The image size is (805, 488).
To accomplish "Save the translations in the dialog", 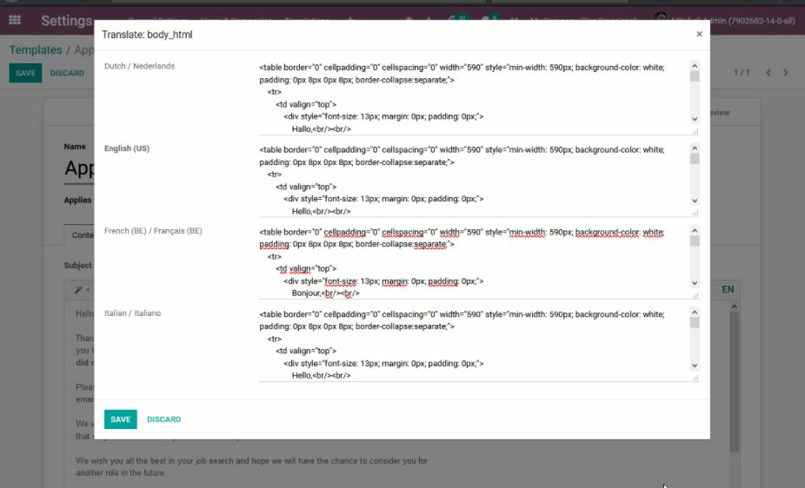I will 120,419.
